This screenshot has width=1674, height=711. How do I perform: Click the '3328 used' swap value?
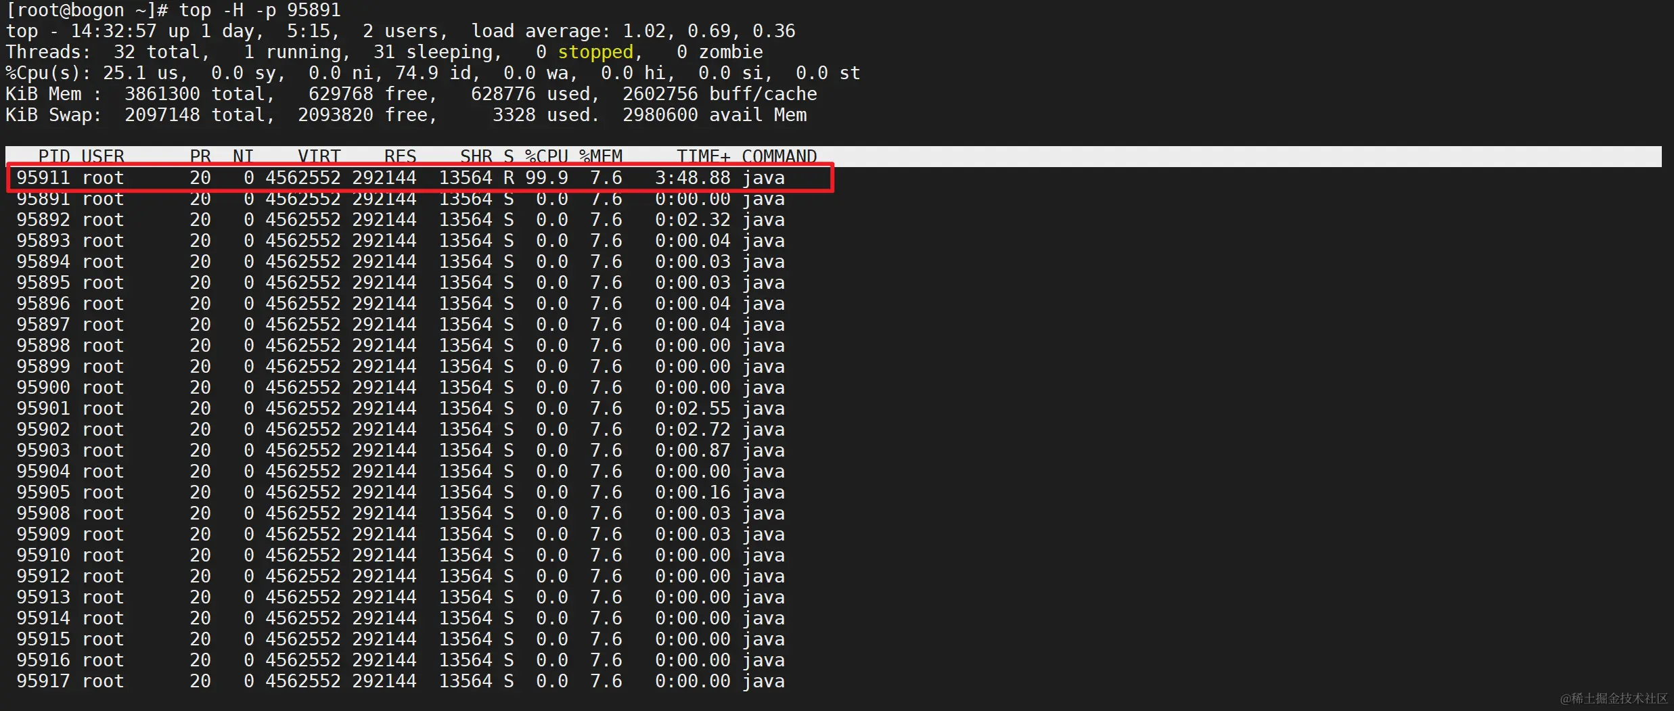click(541, 115)
